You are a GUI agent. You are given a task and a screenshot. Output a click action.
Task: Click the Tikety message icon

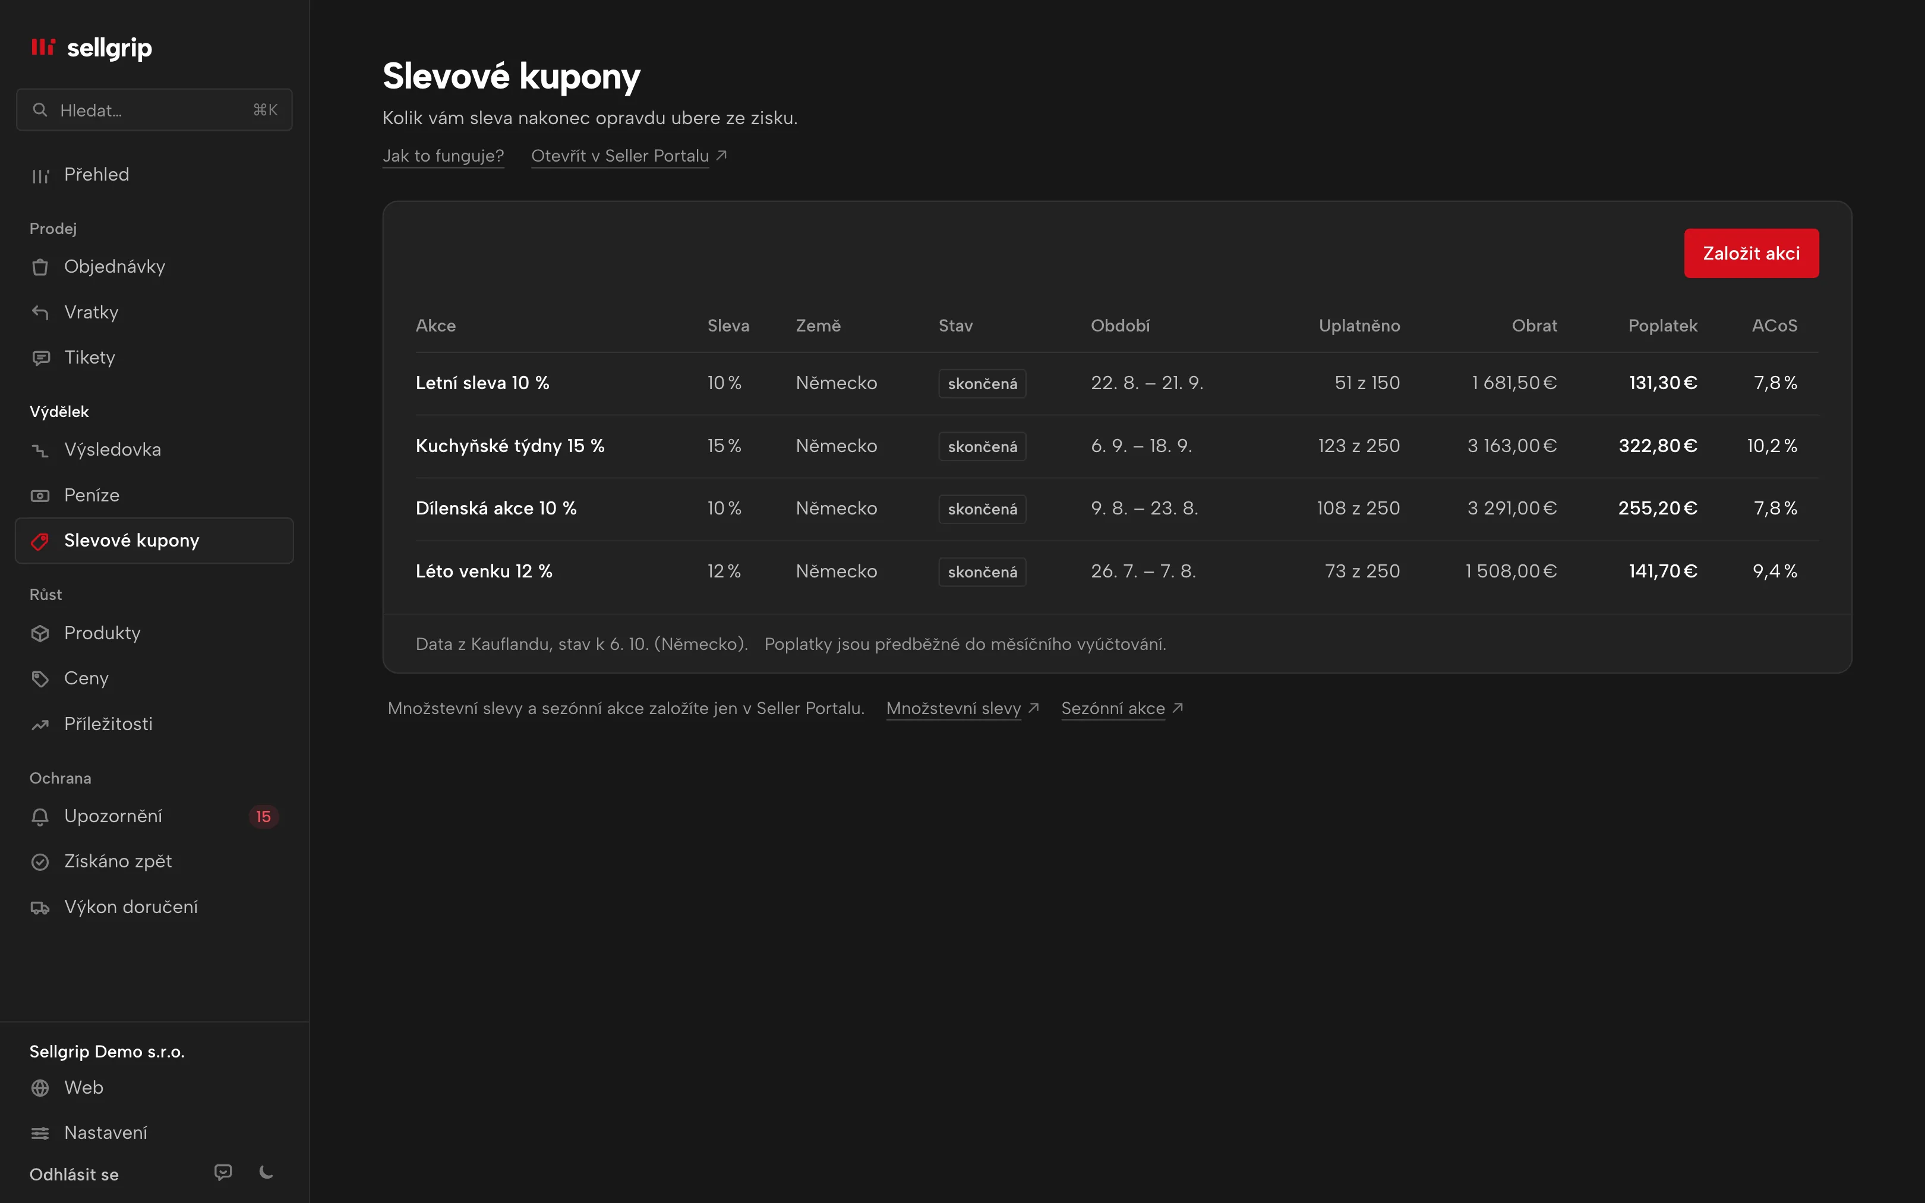click(40, 358)
